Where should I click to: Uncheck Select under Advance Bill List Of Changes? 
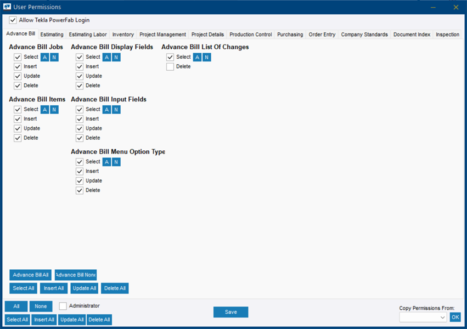point(170,57)
